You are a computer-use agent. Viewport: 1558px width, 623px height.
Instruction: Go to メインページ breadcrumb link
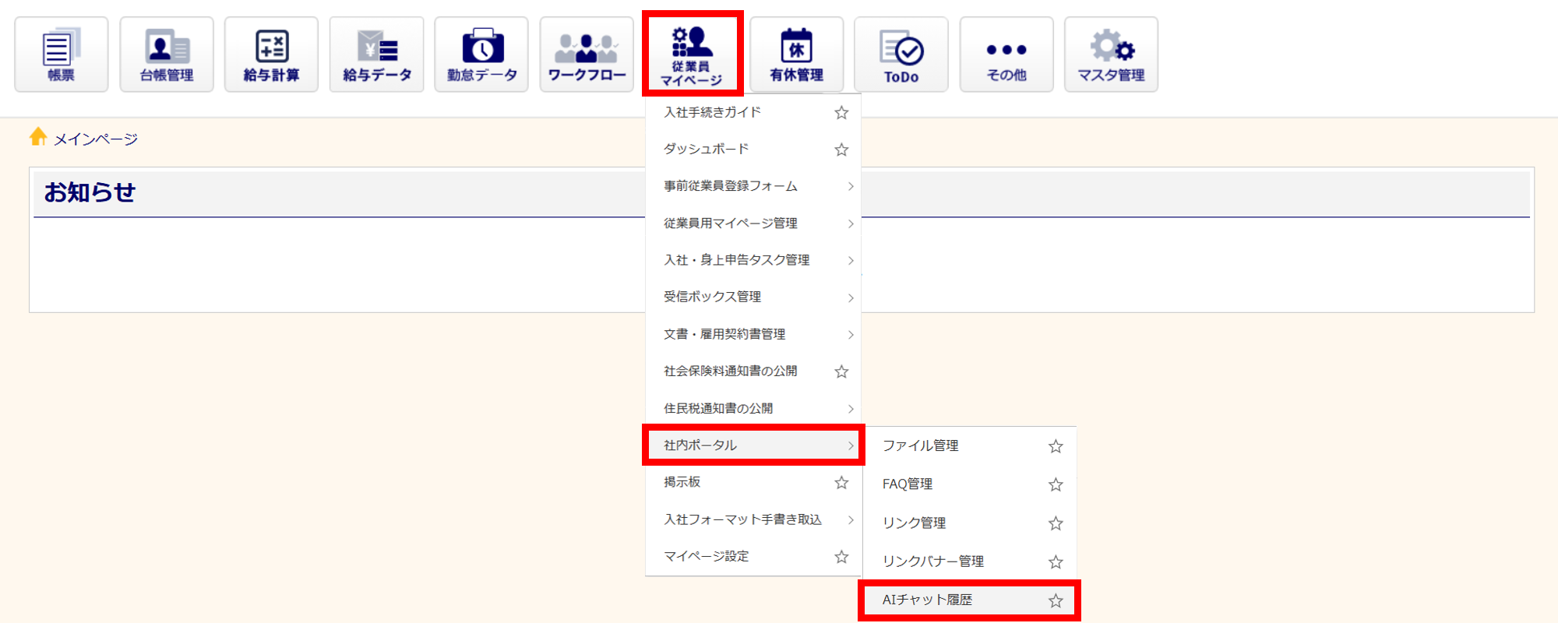(x=95, y=139)
